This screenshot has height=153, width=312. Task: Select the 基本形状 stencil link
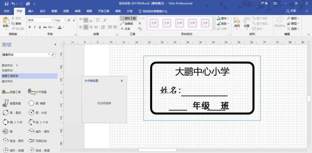tap(7, 81)
